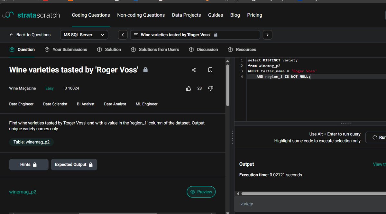Image resolution: width=386 pixels, height=214 pixels.
Task: Click the Easy difficulty label
Action: pyautogui.click(x=50, y=88)
